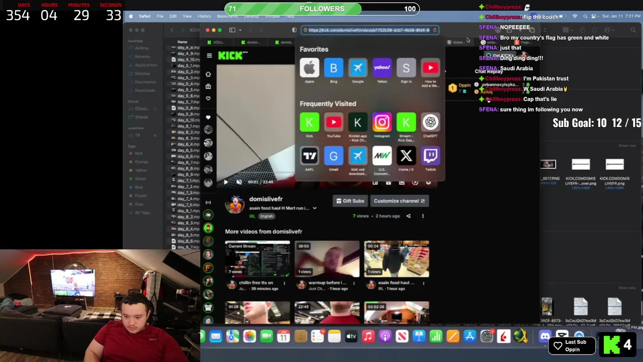Open the domislivefr channel name
The image size is (643, 362).
coord(266,199)
